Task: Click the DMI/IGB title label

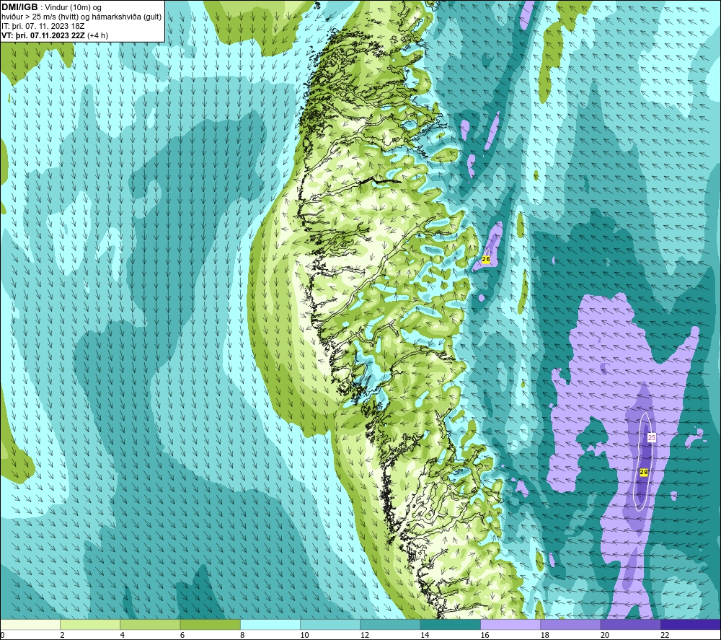Action: 19,7
